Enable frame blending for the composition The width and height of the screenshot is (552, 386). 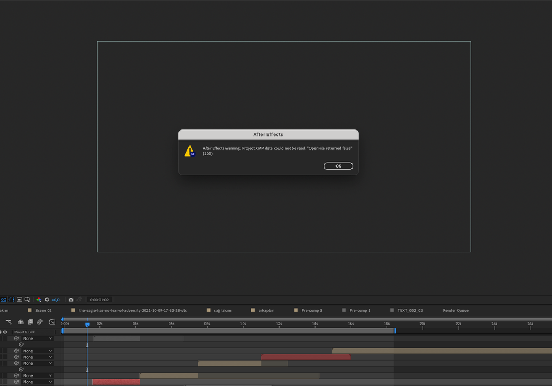pos(30,321)
